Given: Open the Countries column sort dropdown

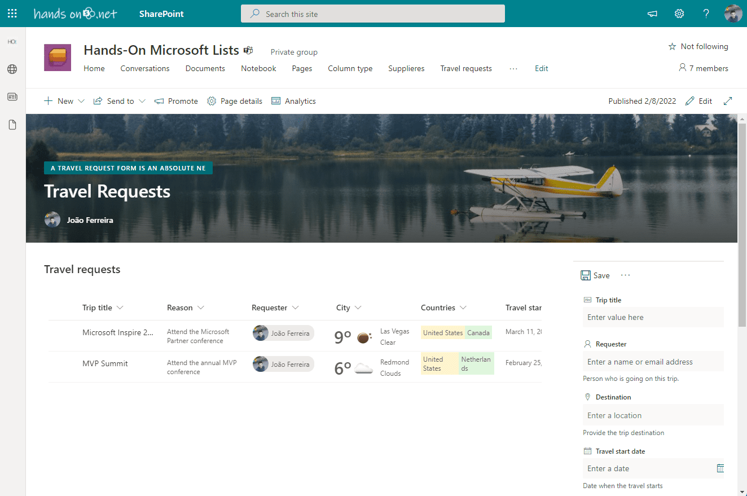Looking at the screenshot, I should [463, 308].
